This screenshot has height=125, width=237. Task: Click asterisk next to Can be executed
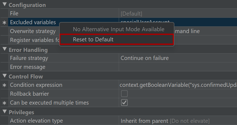tap(4, 103)
